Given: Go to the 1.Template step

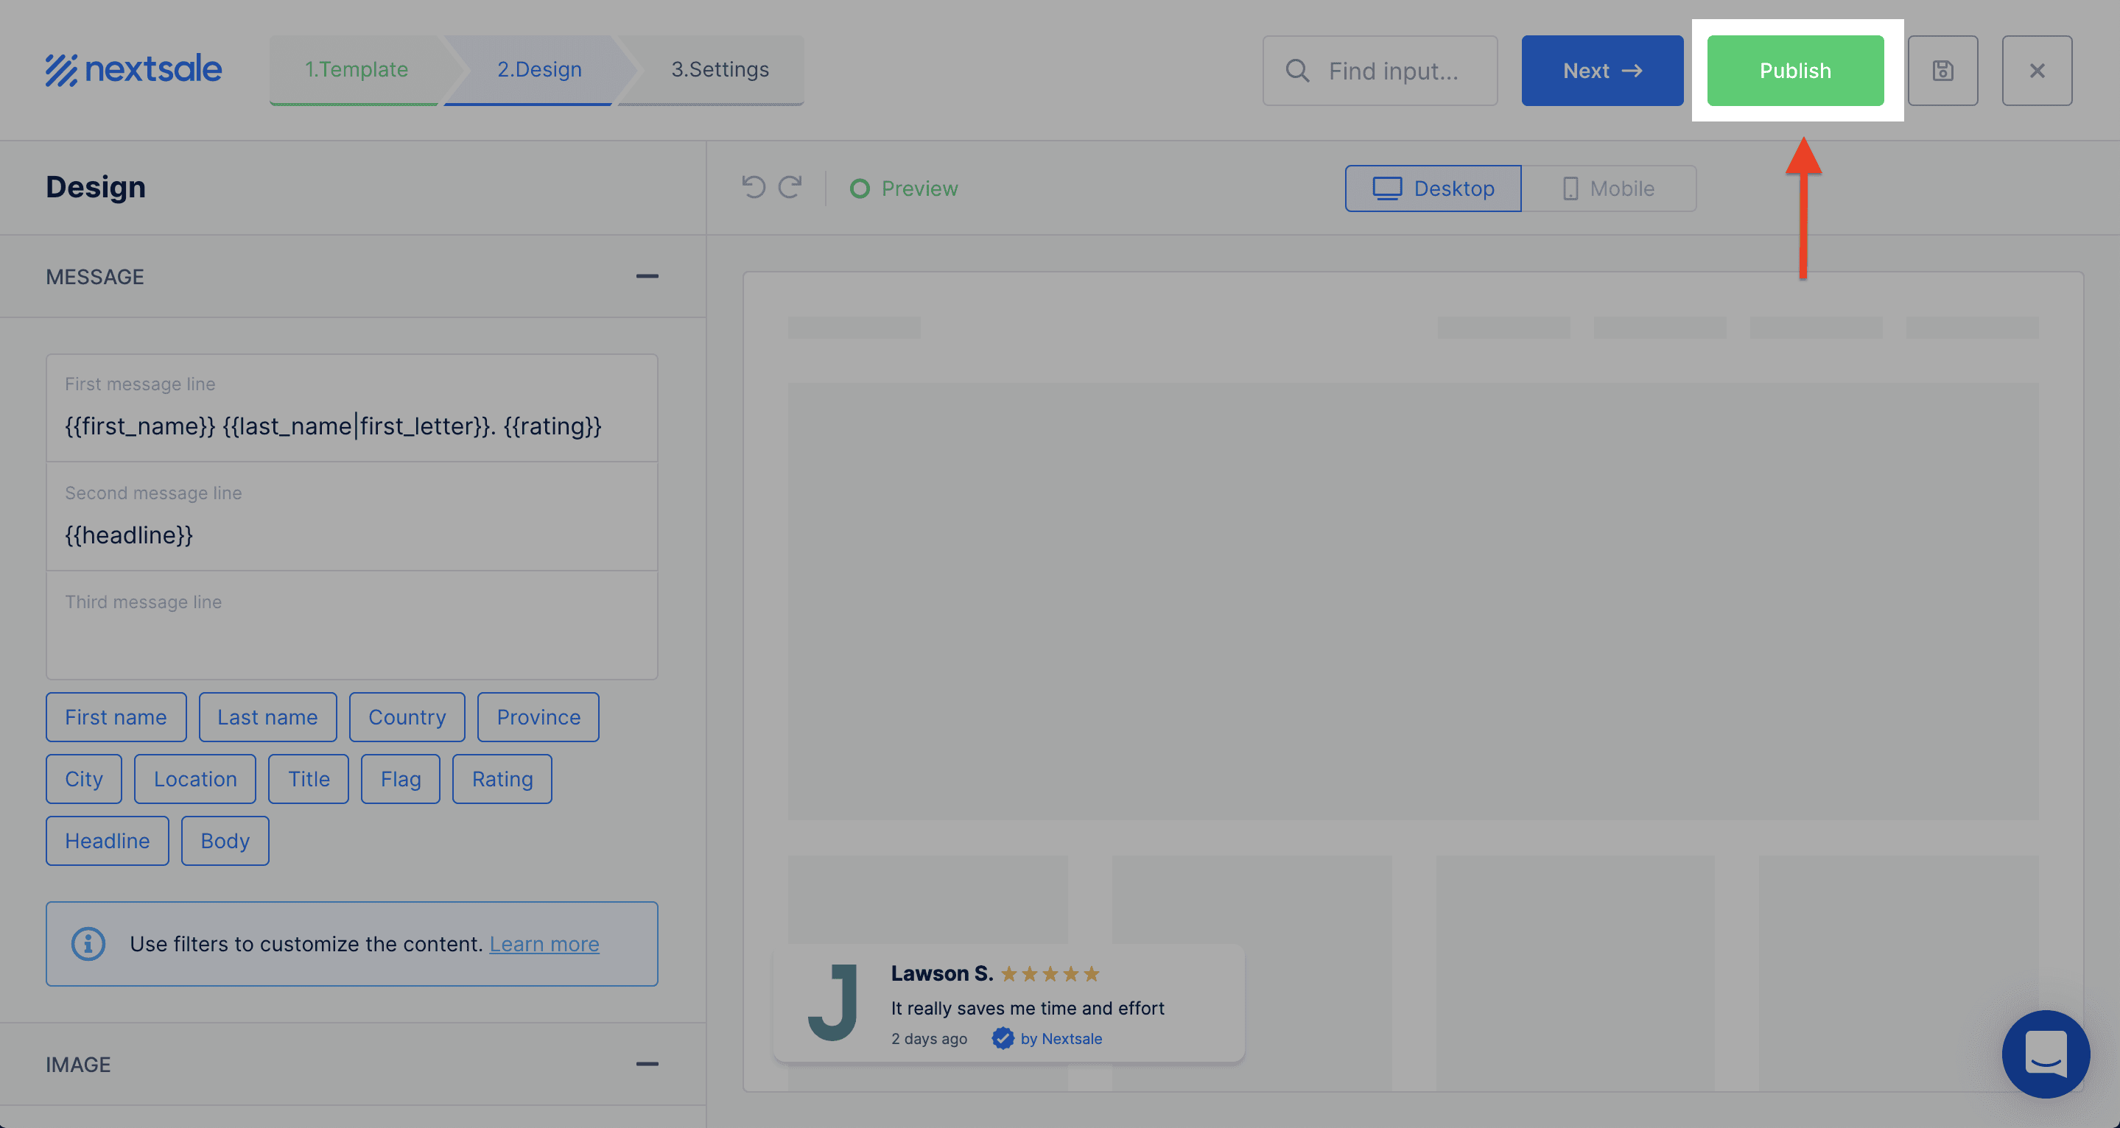Looking at the screenshot, I should click(x=357, y=70).
